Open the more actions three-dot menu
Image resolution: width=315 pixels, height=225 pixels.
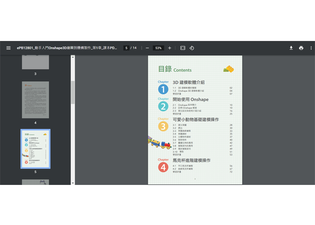[311, 48]
